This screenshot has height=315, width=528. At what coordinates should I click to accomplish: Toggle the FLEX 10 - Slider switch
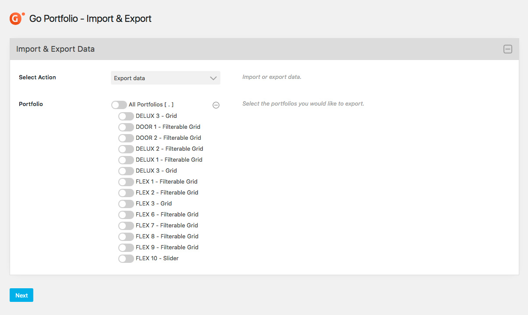tap(126, 258)
